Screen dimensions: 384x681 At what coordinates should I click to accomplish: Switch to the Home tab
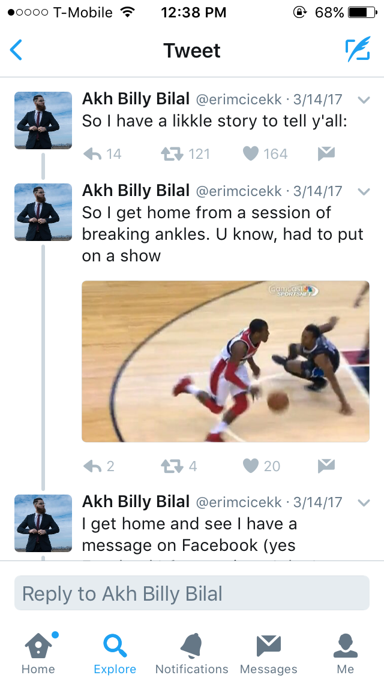click(40, 653)
